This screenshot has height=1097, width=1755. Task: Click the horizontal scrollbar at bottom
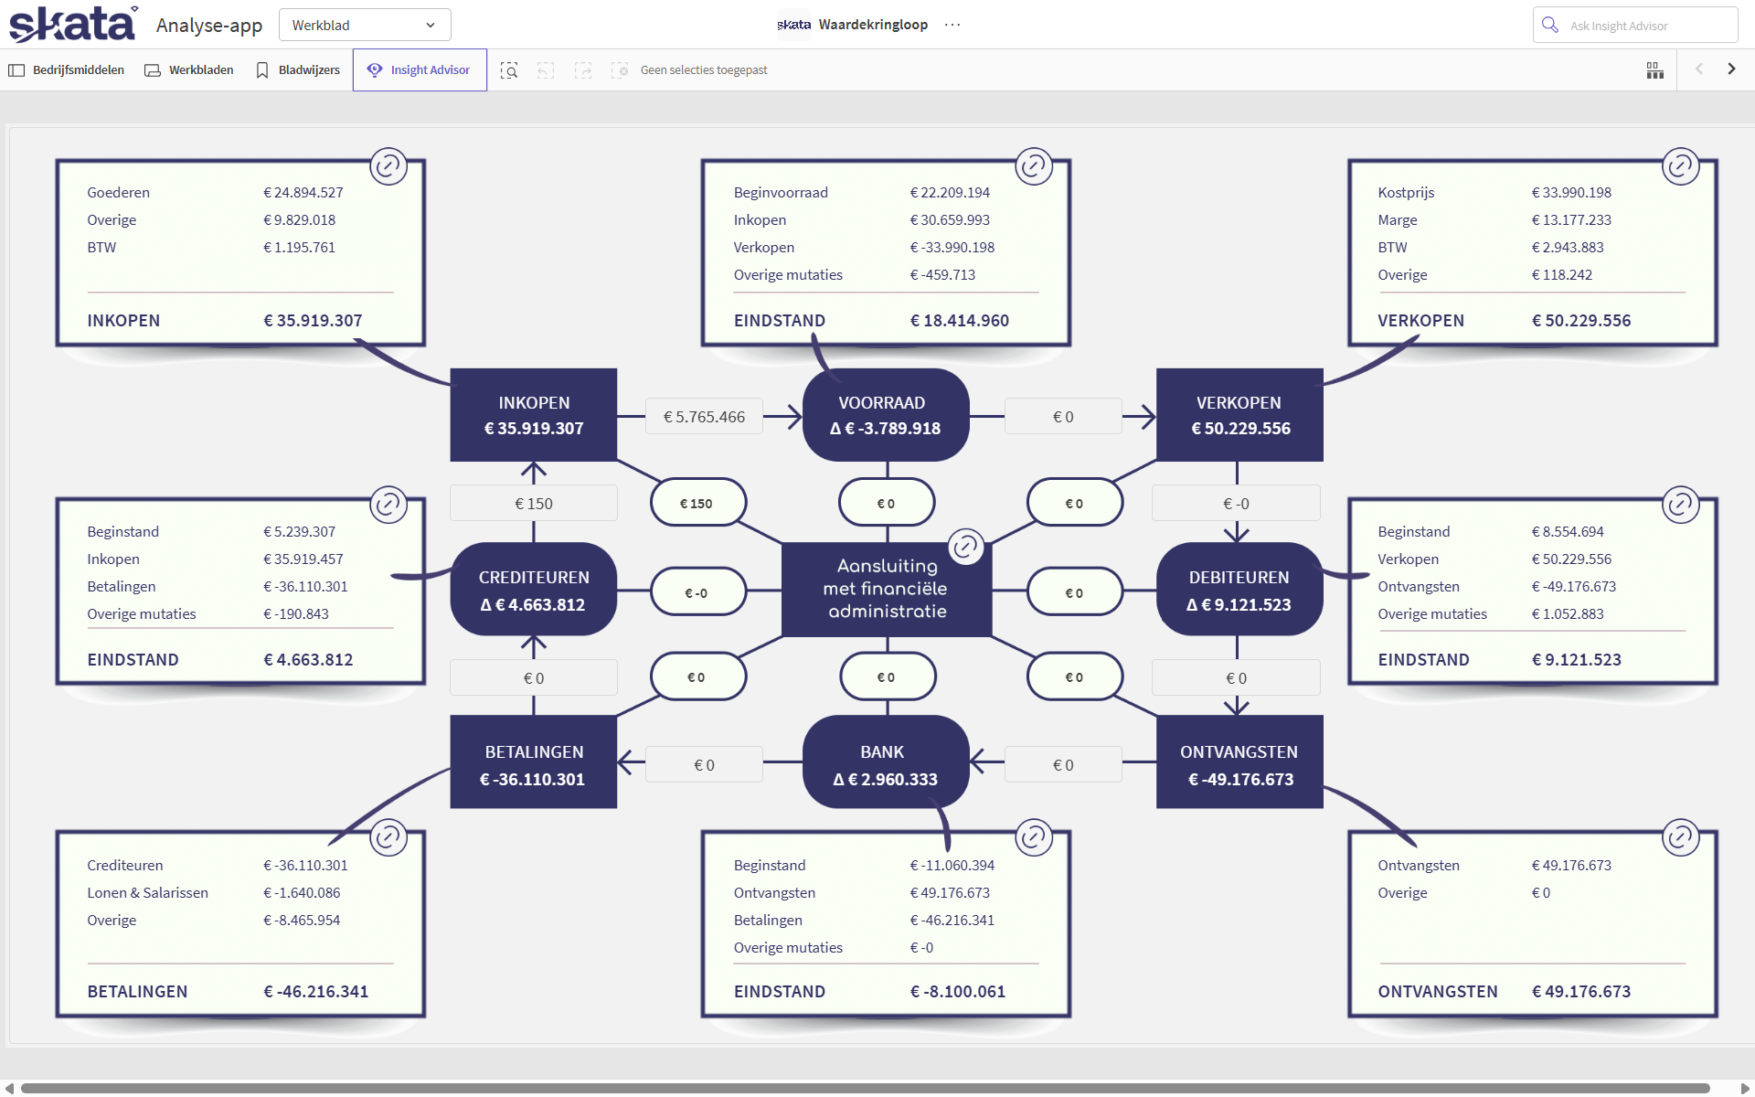coord(864,1088)
